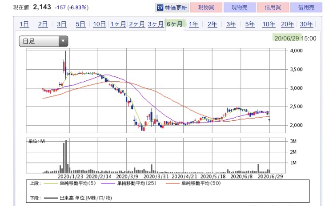Open the 現物買 order link
Image resolution: width=325 pixels, height=206 pixels.
(206, 8)
